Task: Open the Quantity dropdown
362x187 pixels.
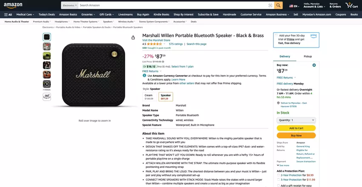Action: (296, 120)
